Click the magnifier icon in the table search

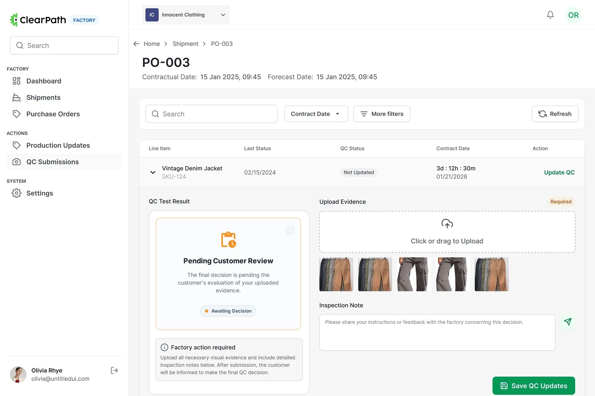coord(155,114)
